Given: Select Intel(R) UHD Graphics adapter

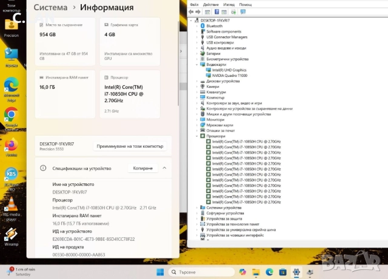Looking at the screenshot, I should coord(229,70).
